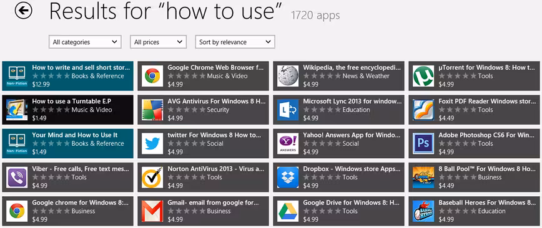The width and height of the screenshot is (542, 228).
Task: Click the 1720 apps count text
Action: coord(315,16)
